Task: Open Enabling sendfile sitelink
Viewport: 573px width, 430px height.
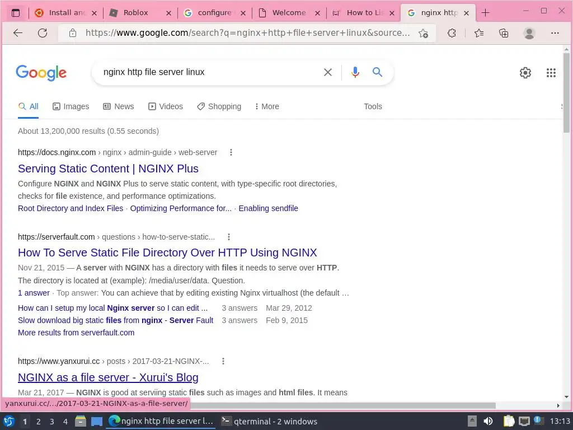Action: pos(268,208)
